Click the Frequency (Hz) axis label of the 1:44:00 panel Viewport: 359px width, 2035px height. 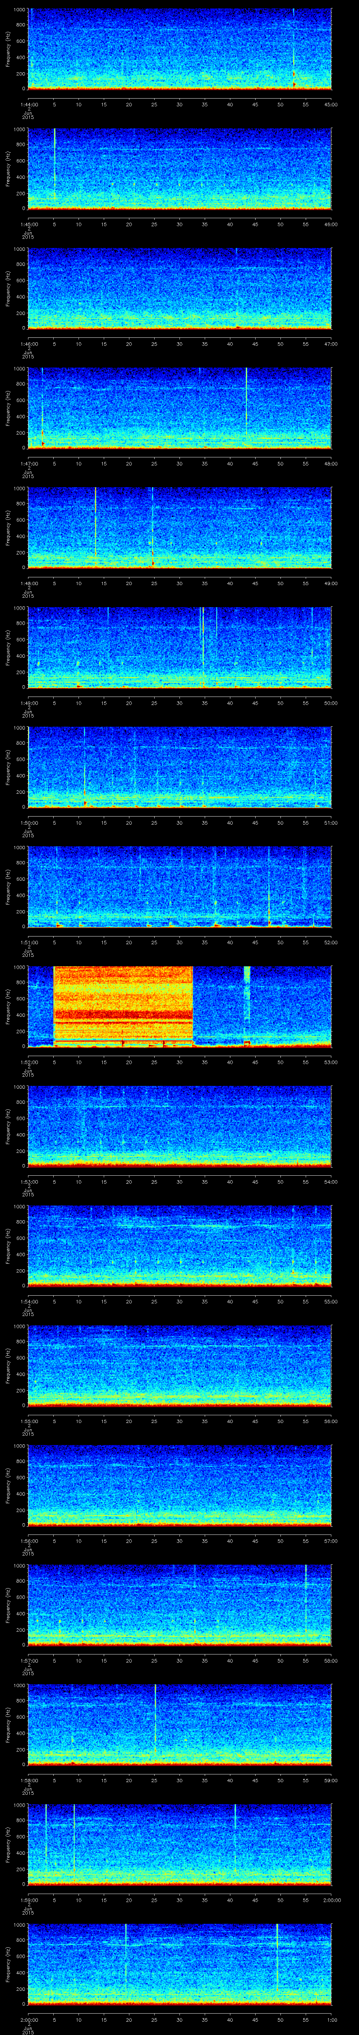click(9, 49)
